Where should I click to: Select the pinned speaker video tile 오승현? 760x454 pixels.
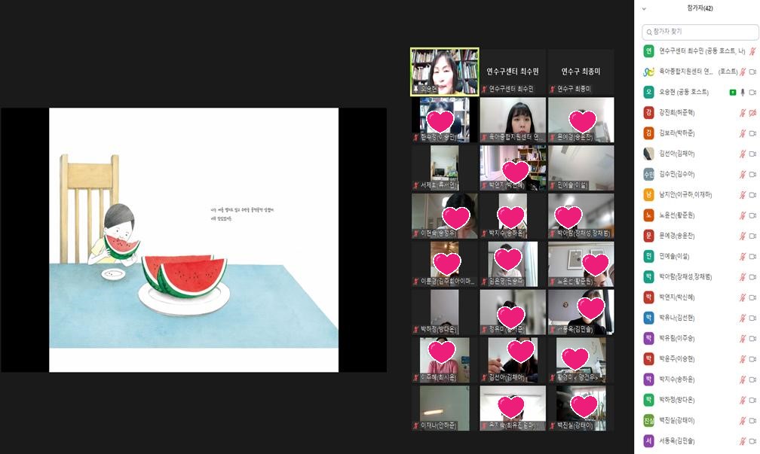coord(445,72)
